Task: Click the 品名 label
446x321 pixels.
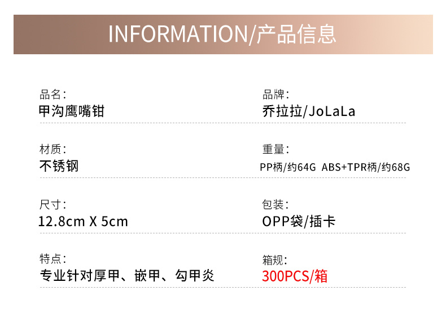Action: pyautogui.click(x=52, y=94)
